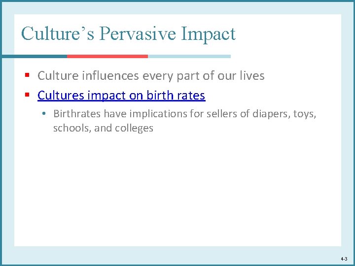Click the dark teal accent bar segment
Screen dimensions: 355x266
pos(34,56)
